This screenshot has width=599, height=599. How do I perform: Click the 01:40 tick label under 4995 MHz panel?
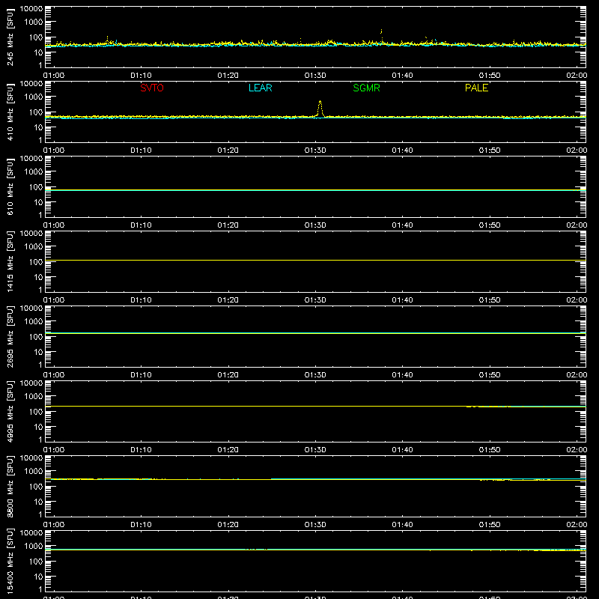pos(402,450)
